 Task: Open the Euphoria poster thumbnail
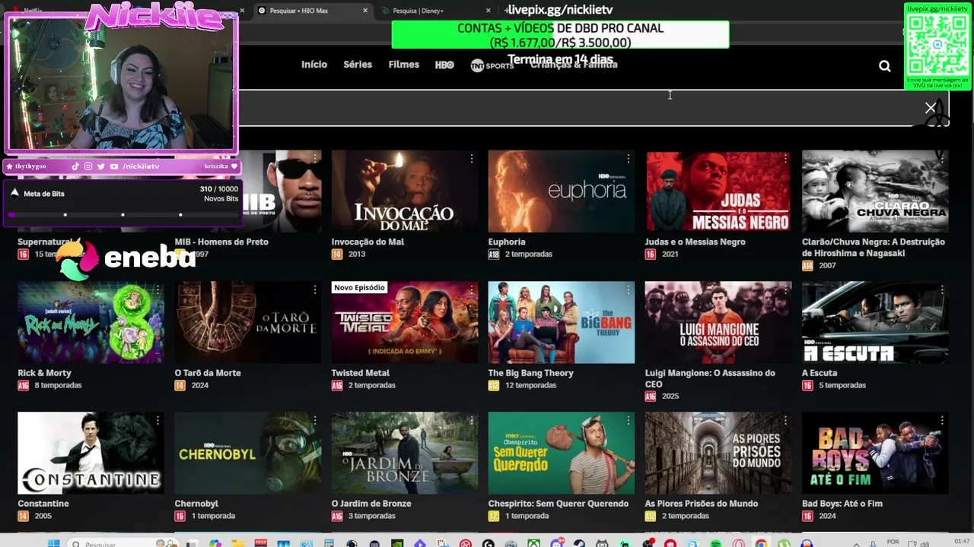click(x=561, y=191)
